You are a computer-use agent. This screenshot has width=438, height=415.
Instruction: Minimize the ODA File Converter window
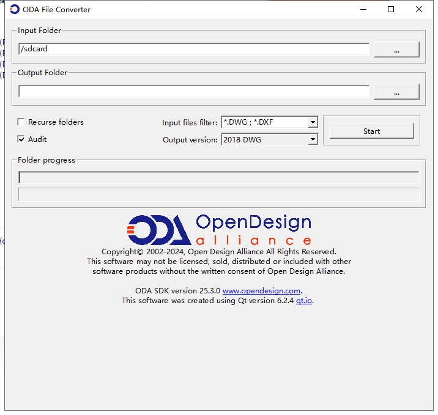coord(363,10)
